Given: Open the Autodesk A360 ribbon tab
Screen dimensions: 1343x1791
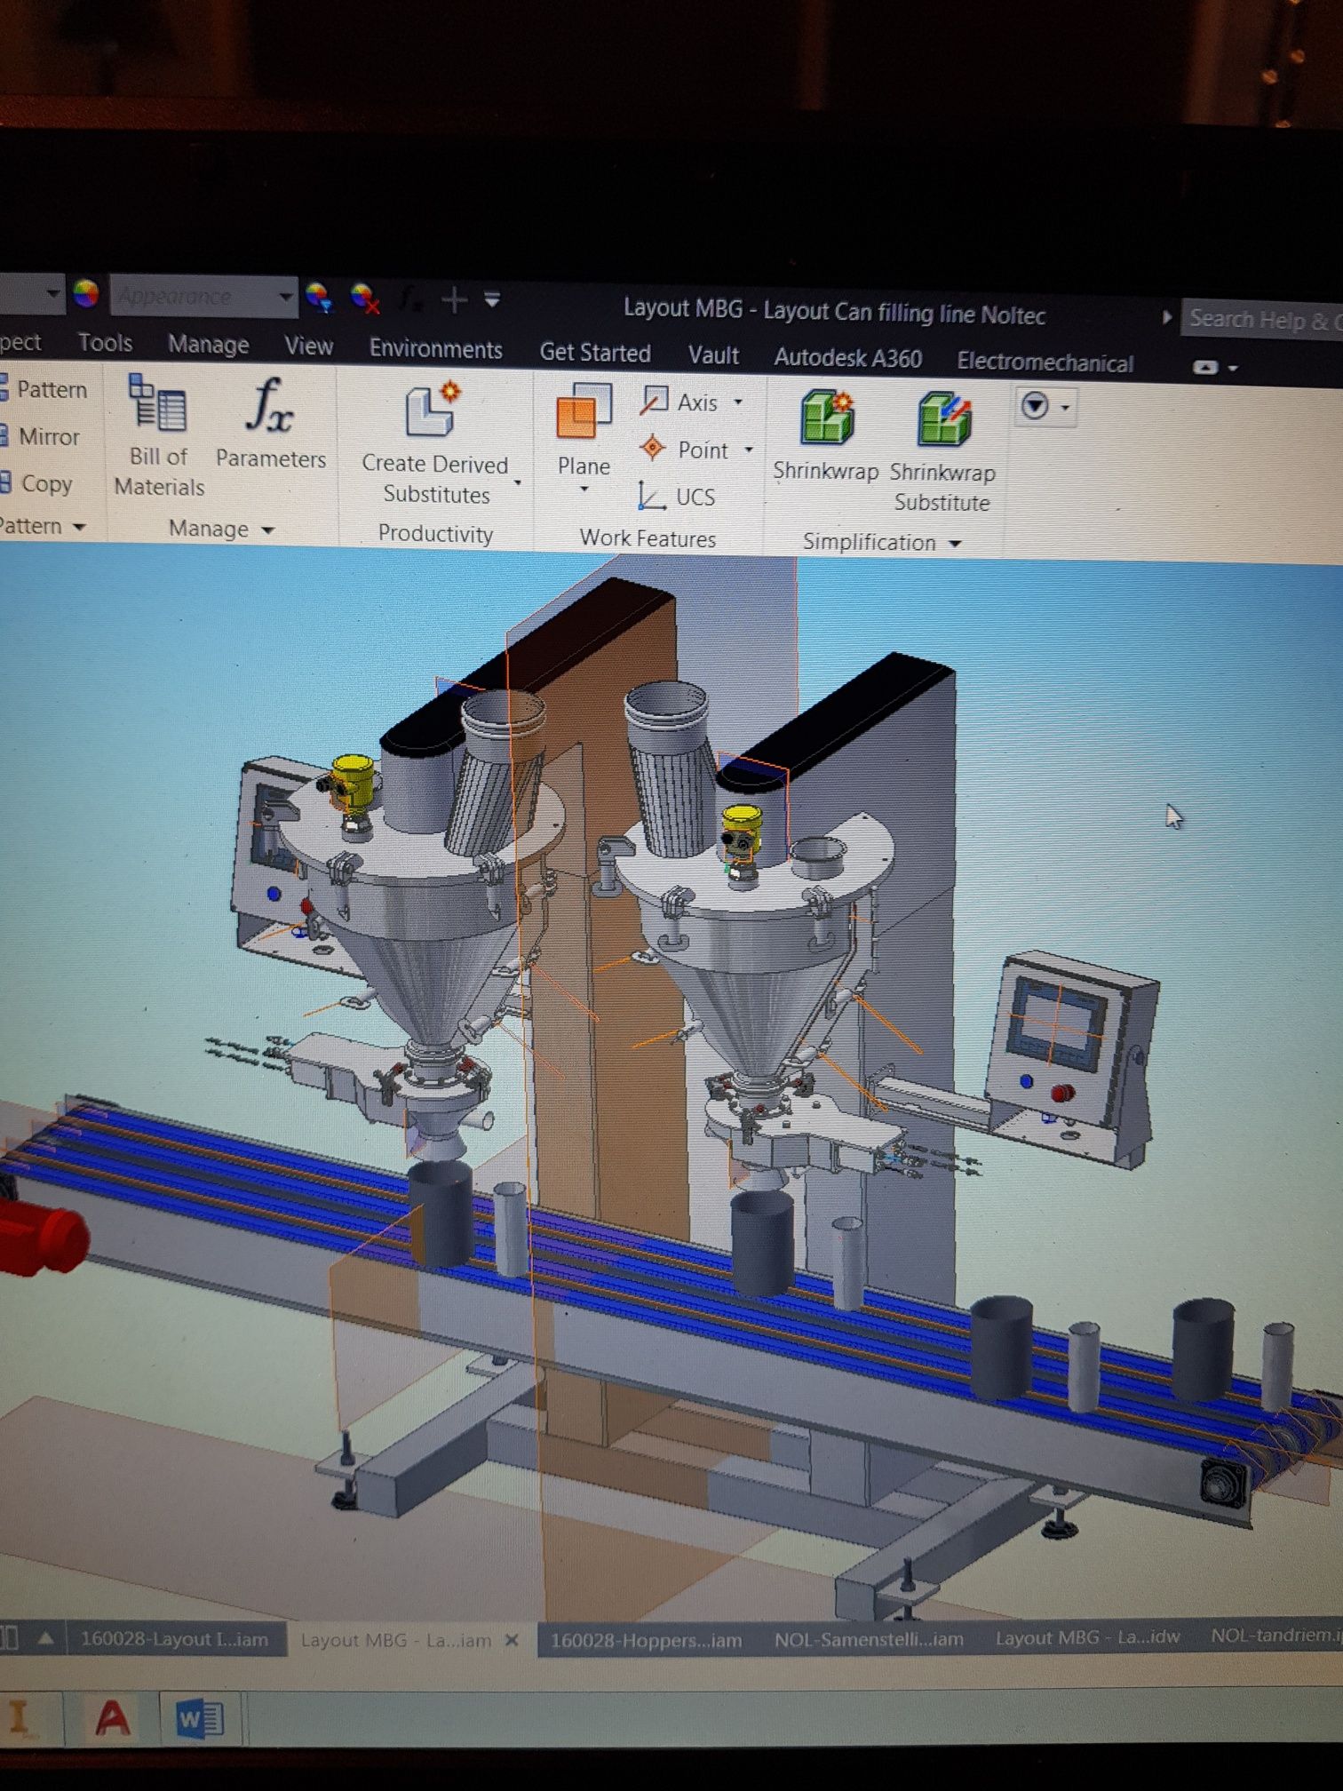Looking at the screenshot, I should tap(848, 358).
